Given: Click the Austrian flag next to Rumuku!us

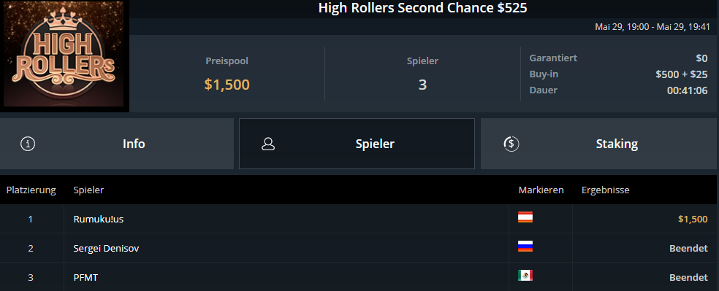Looking at the screenshot, I should [525, 217].
